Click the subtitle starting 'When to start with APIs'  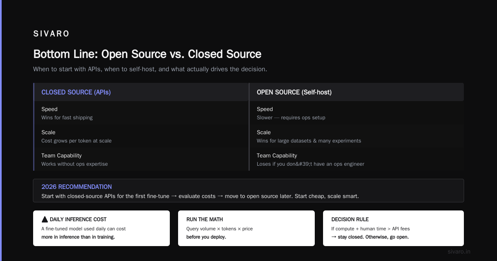pyautogui.click(x=150, y=69)
